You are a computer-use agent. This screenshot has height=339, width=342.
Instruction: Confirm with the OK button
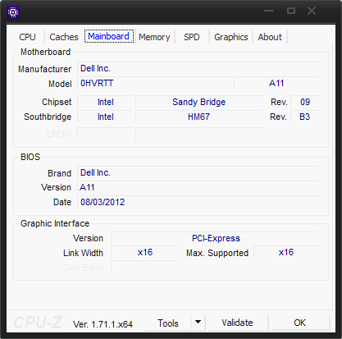coord(299,323)
